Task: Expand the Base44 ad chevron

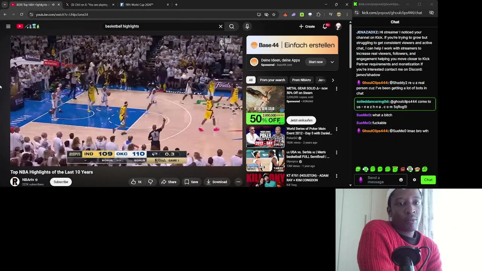Action: (x=332, y=62)
